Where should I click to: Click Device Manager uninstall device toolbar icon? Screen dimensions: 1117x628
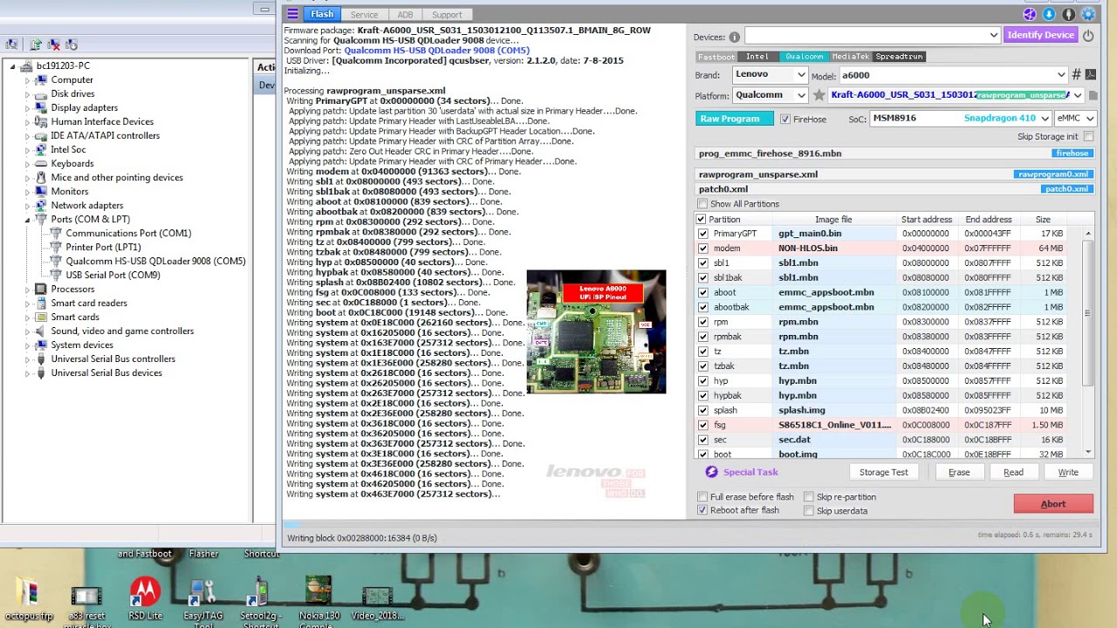pos(53,44)
